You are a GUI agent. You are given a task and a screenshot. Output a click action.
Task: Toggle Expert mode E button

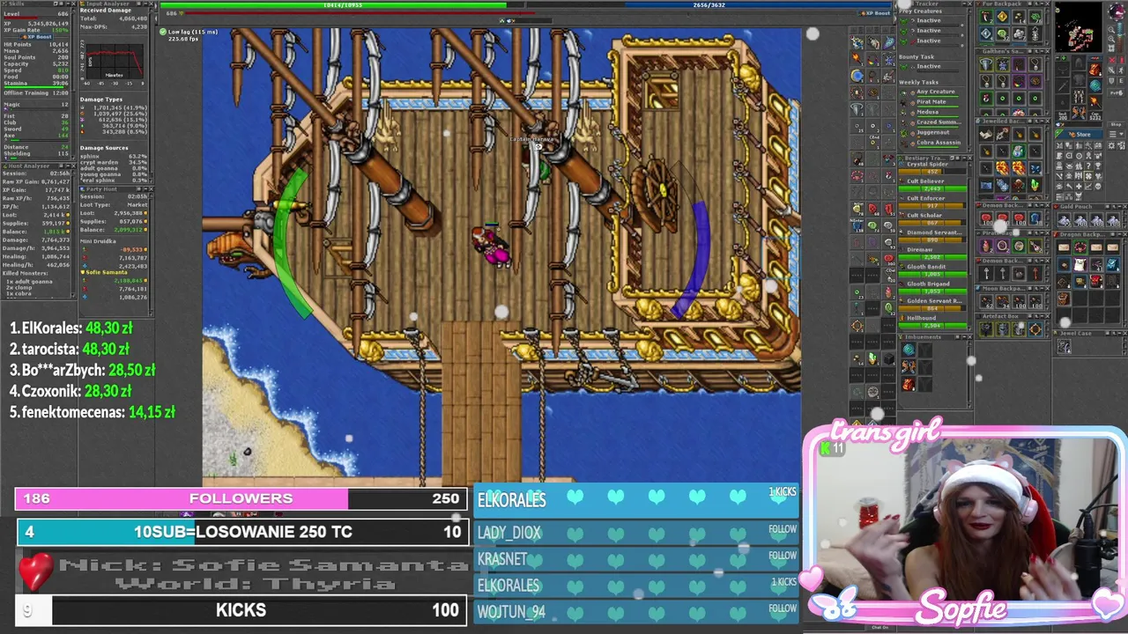coord(1121,81)
